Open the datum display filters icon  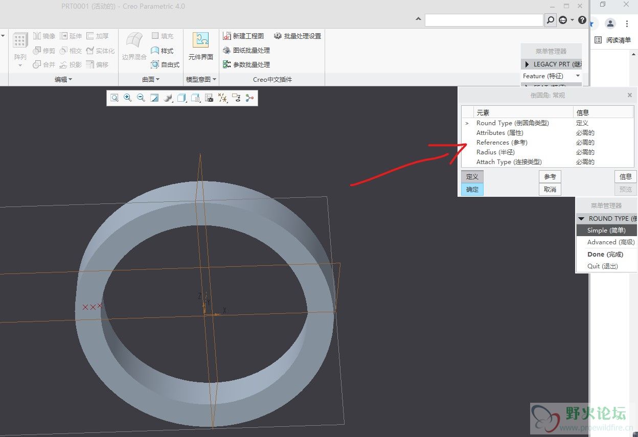tap(223, 98)
